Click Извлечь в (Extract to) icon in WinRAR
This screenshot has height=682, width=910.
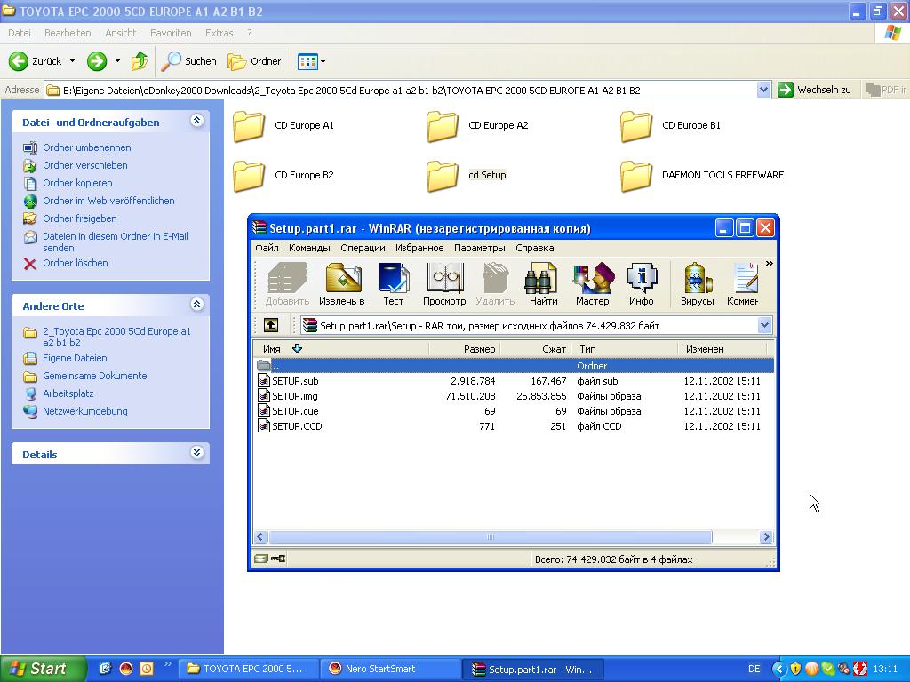point(342,284)
